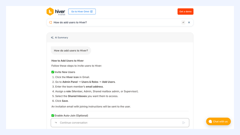Open the Chat with us widget

click(218, 121)
